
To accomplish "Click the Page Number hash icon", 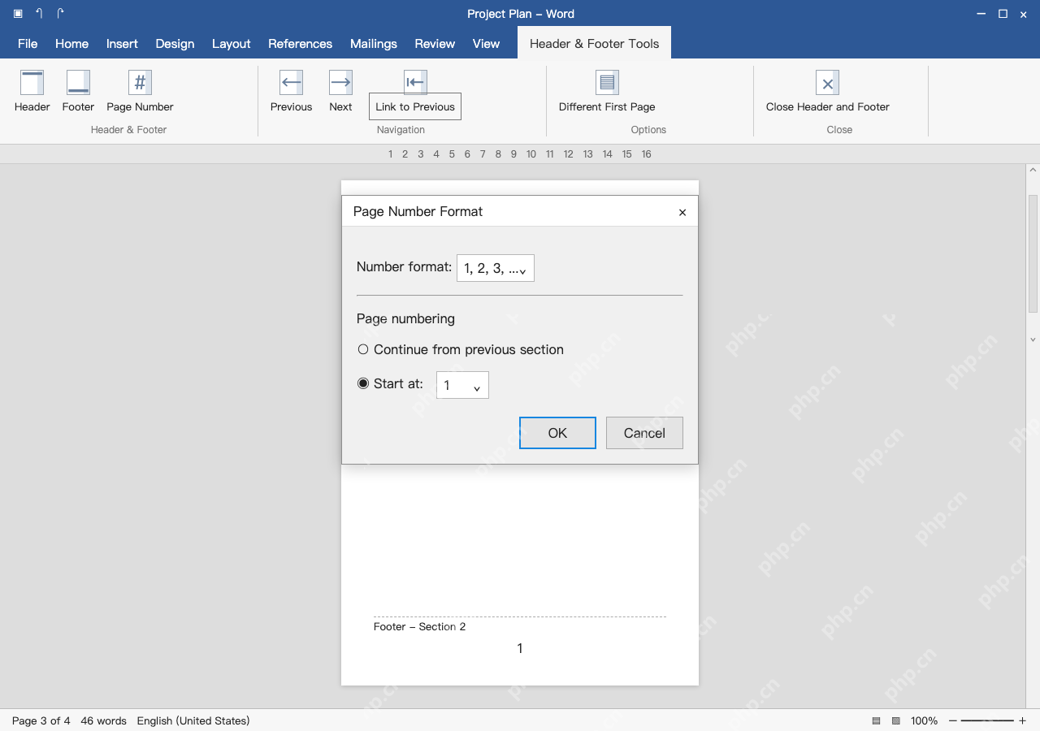I will click(140, 82).
